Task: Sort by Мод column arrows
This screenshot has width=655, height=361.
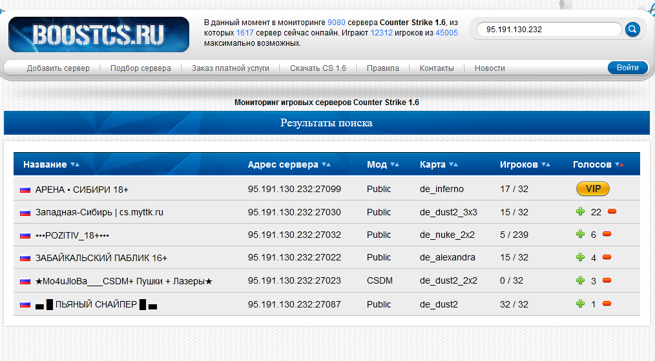Action: [395, 164]
